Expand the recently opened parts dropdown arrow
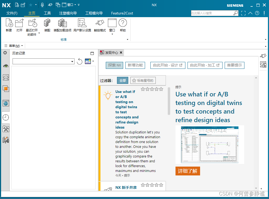 coord(39,33)
